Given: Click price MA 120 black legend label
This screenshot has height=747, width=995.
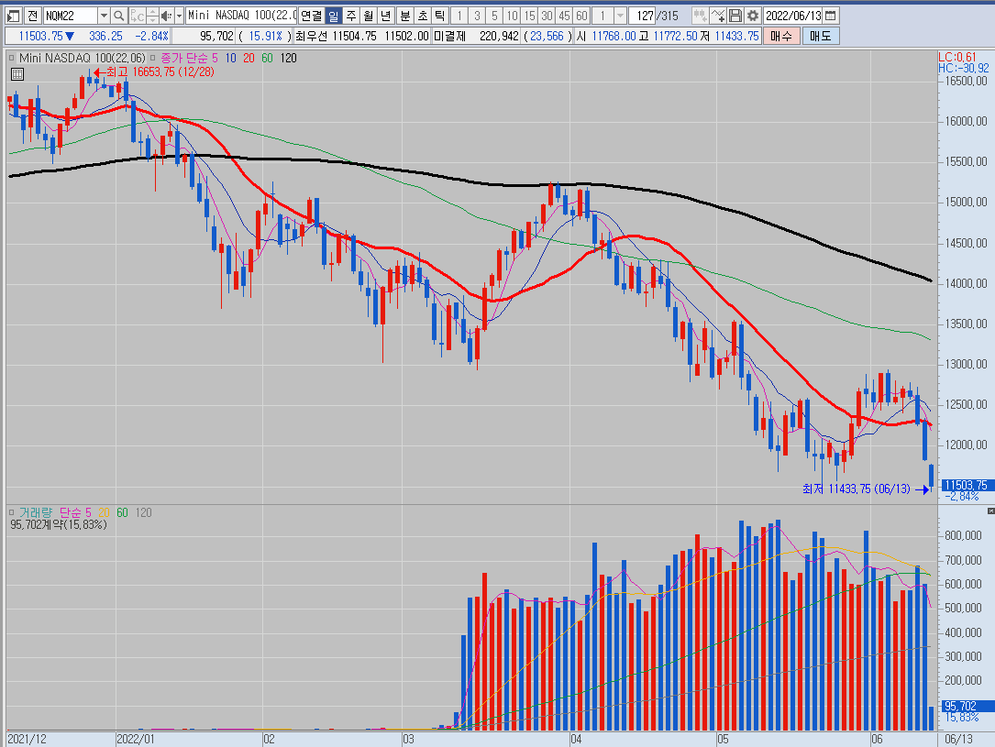Looking at the screenshot, I should coord(288,58).
